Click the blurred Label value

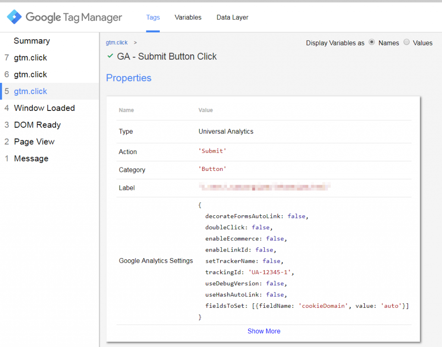point(264,187)
